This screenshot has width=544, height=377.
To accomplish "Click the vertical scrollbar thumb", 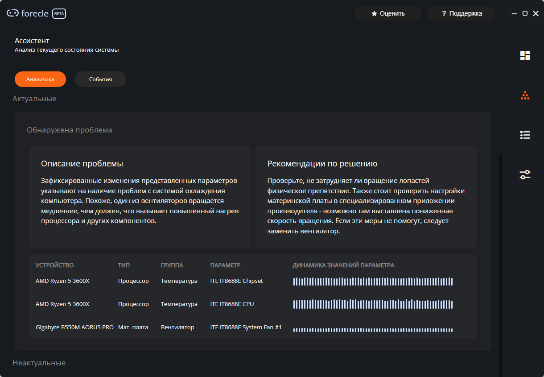I will pyautogui.click(x=500, y=266).
